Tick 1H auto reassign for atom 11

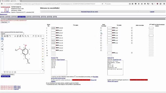132,53
